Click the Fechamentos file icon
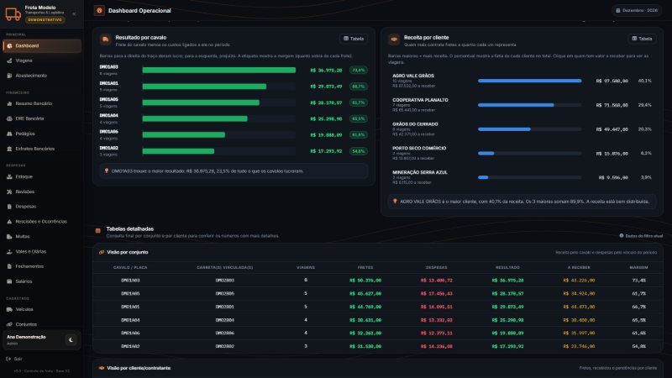This screenshot has height=378, width=672. click(x=9, y=266)
